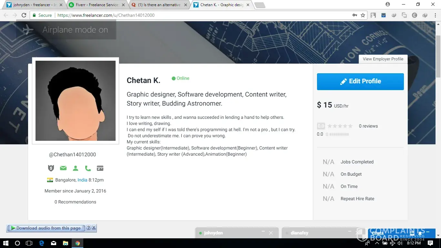Open a new browser tab

pyautogui.click(x=260, y=5)
